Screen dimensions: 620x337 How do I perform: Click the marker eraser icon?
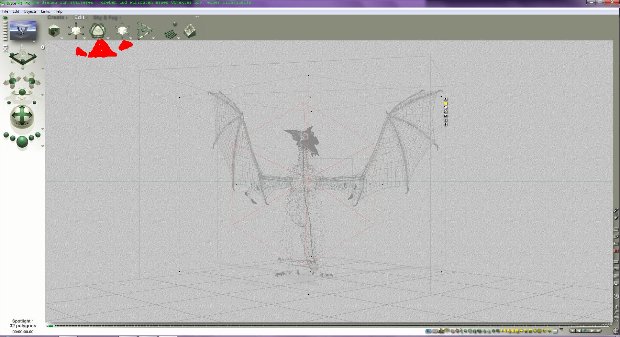pyautogui.click(x=616, y=217)
